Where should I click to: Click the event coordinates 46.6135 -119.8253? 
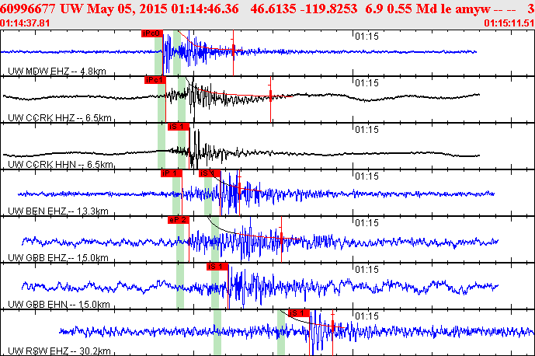304,9
